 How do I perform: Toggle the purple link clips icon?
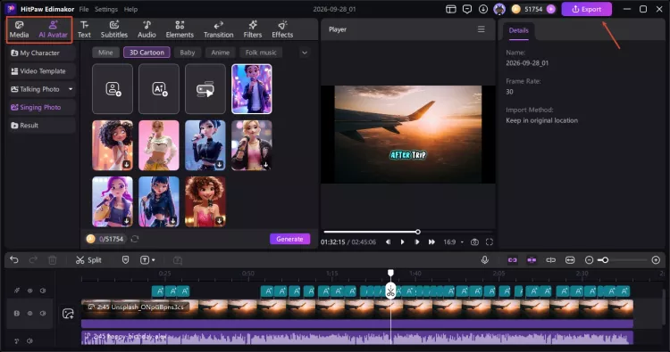click(513, 260)
